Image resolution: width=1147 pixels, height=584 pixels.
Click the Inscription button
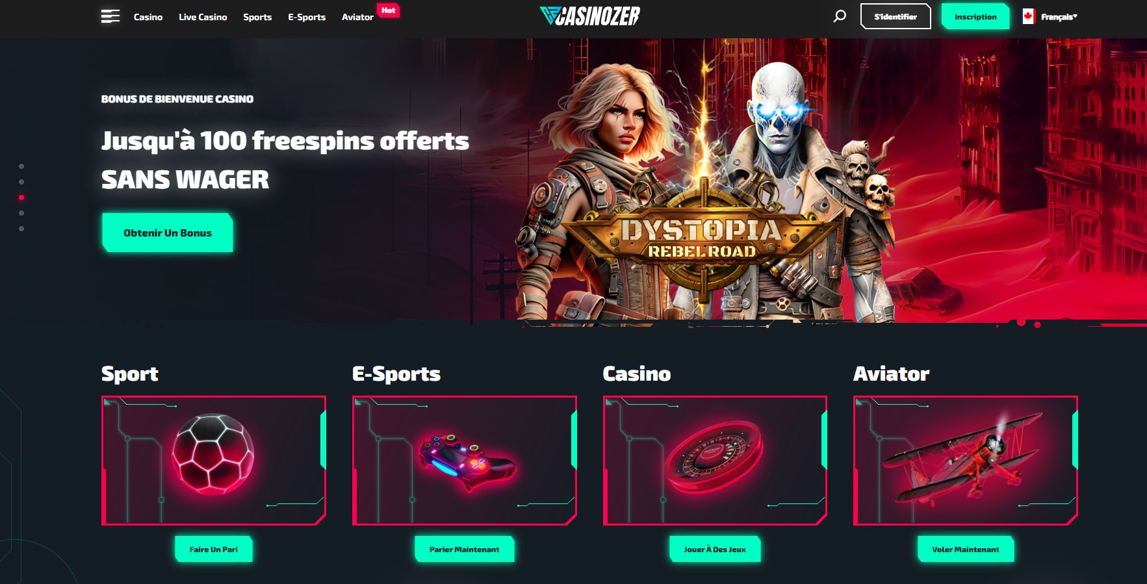(x=975, y=16)
